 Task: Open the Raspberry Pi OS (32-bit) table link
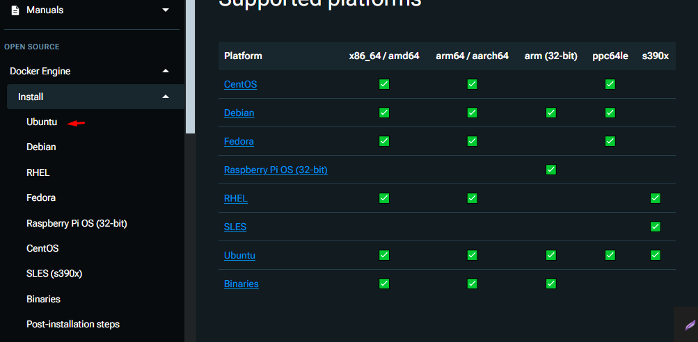point(276,170)
